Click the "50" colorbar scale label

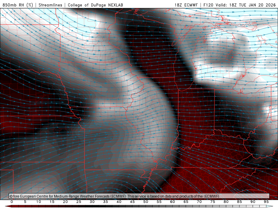pos(146,202)
